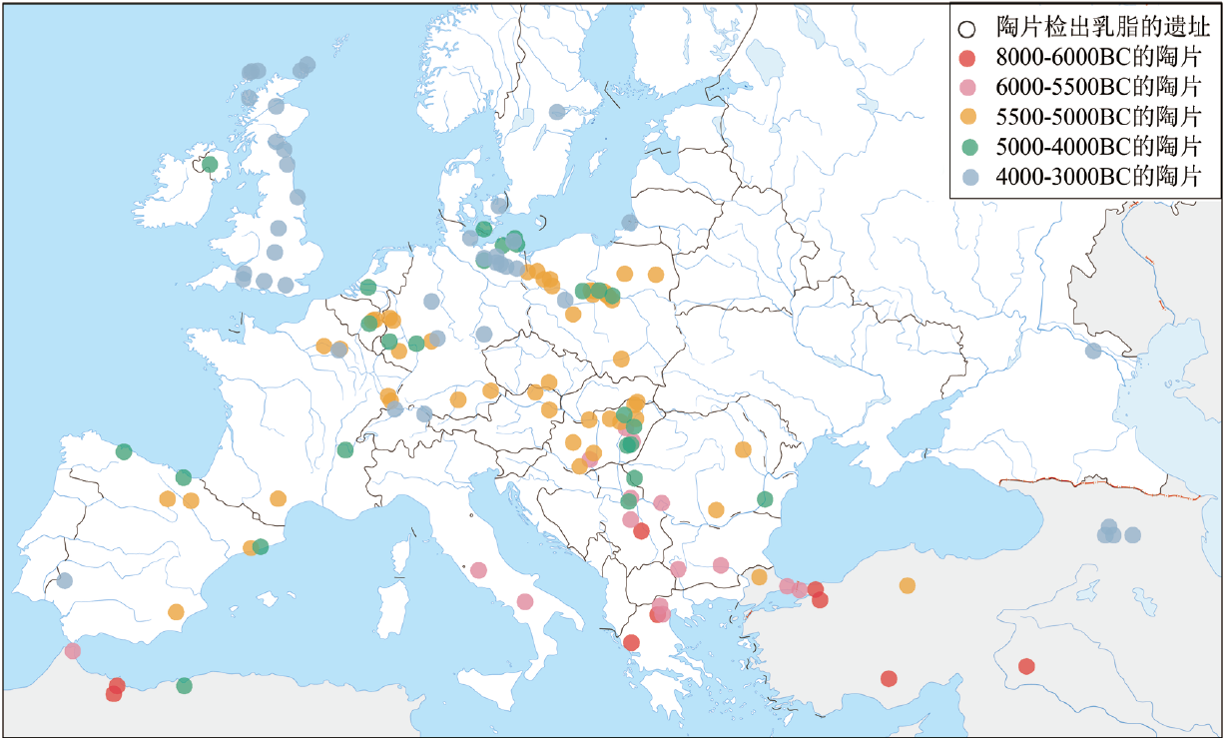Click the blue-gray marker in Portugal

pyautogui.click(x=65, y=580)
